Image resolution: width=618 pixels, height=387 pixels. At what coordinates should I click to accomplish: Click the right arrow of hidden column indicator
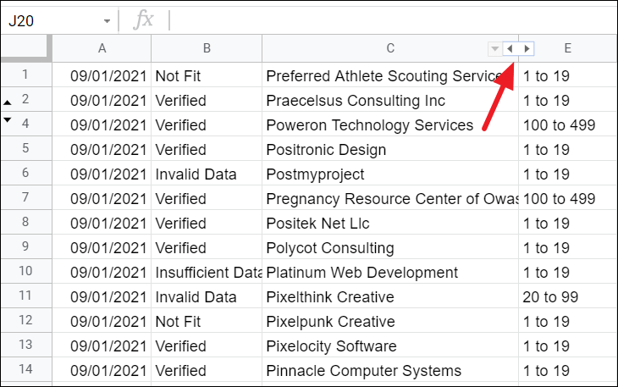tap(527, 49)
